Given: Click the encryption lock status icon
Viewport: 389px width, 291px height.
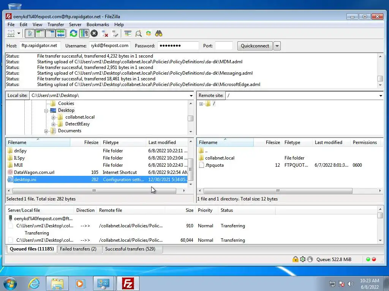Looking at the screenshot, I should (295, 259).
